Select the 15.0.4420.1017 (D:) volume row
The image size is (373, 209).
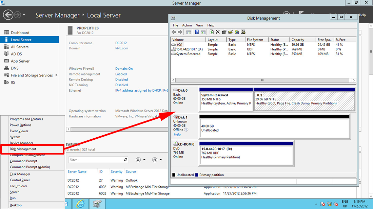click(263, 49)
